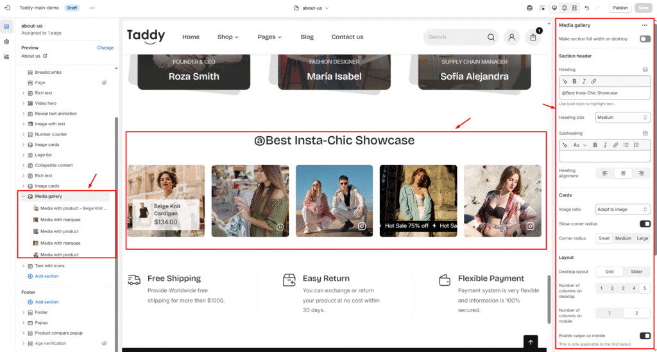This screenshot has height=352, width=657.
Task: Click the undo arrow in top toolbar
Action: (586, 8)
